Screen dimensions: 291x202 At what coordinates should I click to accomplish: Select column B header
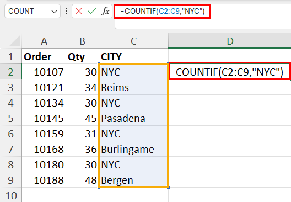pos(83,41)
